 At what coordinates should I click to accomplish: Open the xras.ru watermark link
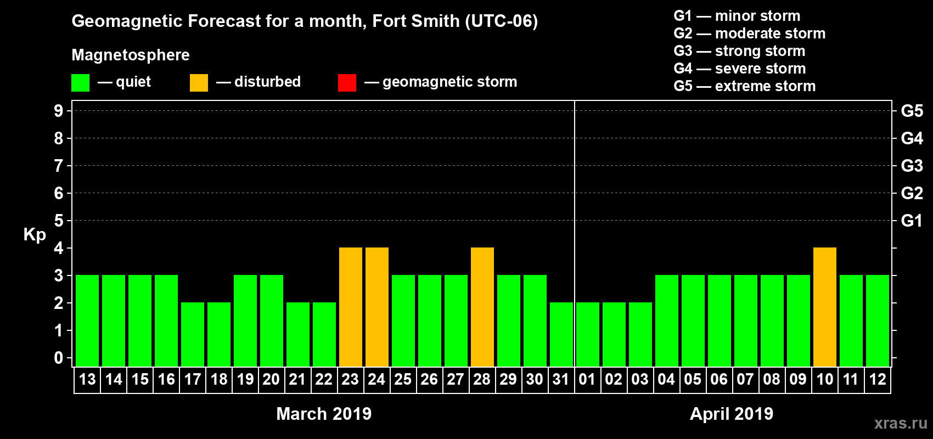pyautogui.click(x=901, y=423)
